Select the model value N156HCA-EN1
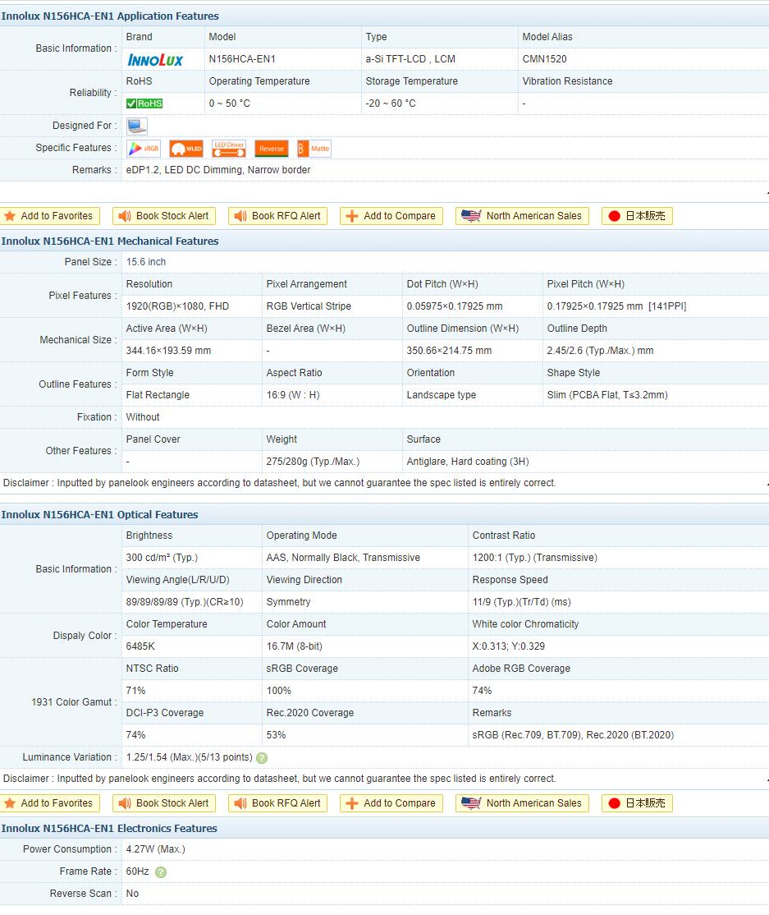769x915 pixels. coord(242,59)
